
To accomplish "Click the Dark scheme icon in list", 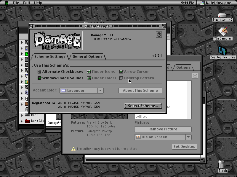I will tap(27, 115).
